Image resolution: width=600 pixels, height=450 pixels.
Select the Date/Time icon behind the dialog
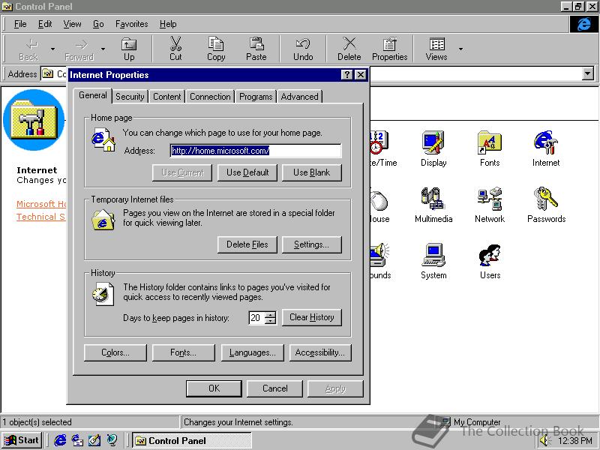[383, 148]
